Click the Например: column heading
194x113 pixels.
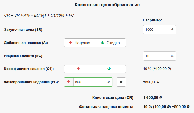152,20
